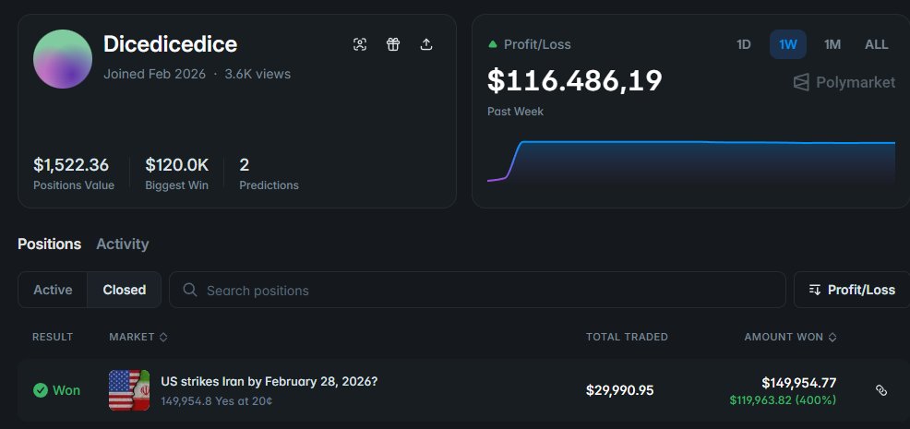Image resolution: width=910 pixels, height=429 pixels.
Task: Click the $29,990.95 total traded value
Action: point(620,390)
